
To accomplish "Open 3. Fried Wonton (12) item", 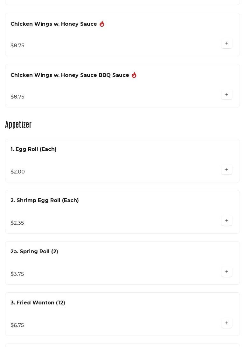I will 38,303.
